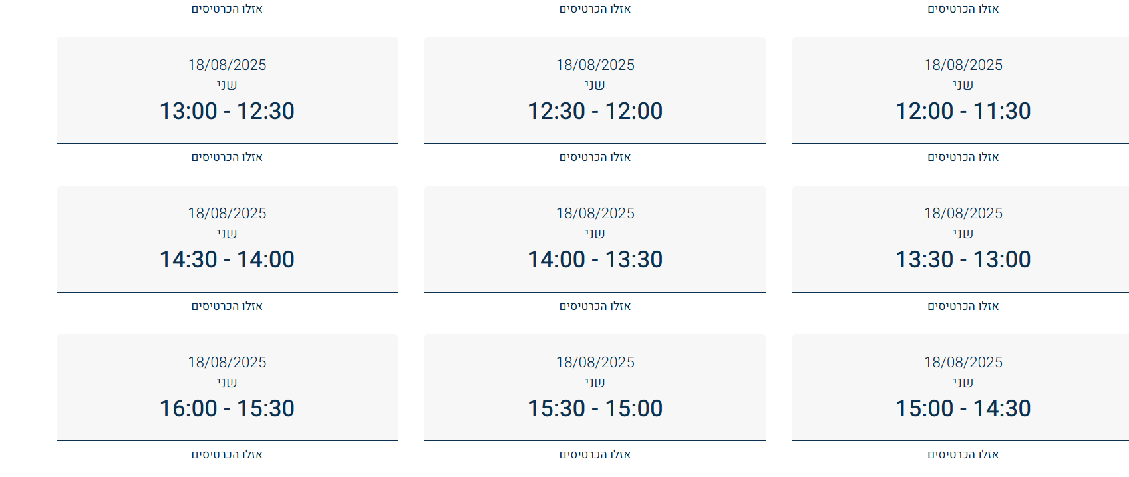
Task: Click אזלו הכרטיסים under the 12:30 - 12:00 card
Action: tap(595, 158)
